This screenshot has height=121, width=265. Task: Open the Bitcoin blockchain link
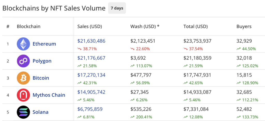coord(41,78)
